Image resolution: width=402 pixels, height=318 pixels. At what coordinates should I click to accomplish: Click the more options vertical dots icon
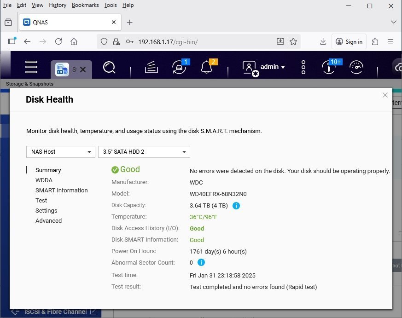[x=303, y=67]
